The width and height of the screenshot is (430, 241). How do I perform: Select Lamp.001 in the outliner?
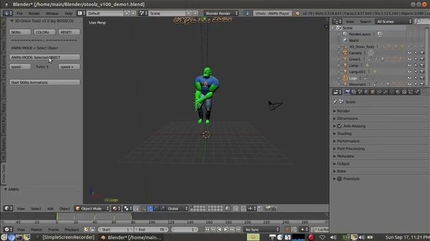(357, 72)
